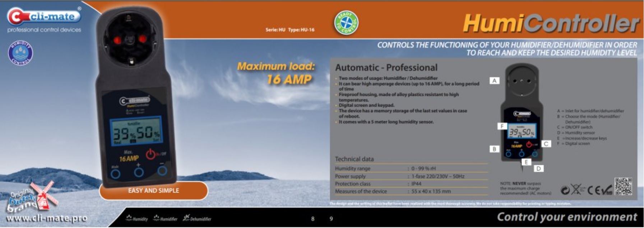Click the LCD screen on the large device
Image resolution: width=644 pixels, height=228 pixels.
pos(136,131)
